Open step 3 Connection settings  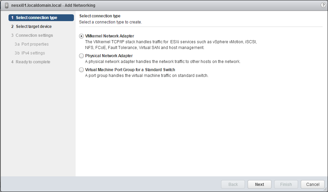(x=34, y=35)
